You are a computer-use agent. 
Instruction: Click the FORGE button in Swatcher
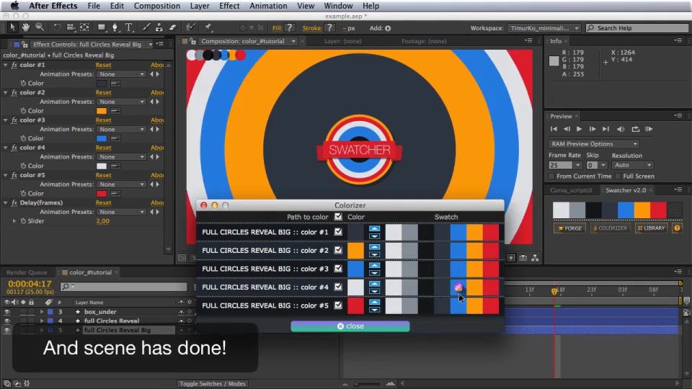[569, 228]
